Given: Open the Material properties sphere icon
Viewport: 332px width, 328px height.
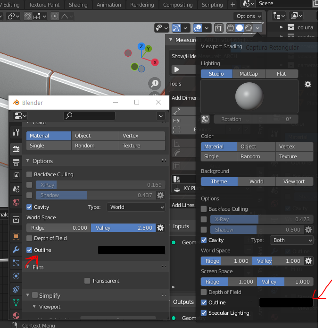Looking at the screenshot, I should pyautogui.click(x=16, y=316).
